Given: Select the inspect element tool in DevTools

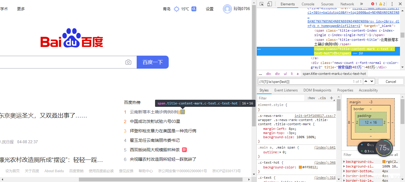Looking at the screenshot, I should (262, 4).
